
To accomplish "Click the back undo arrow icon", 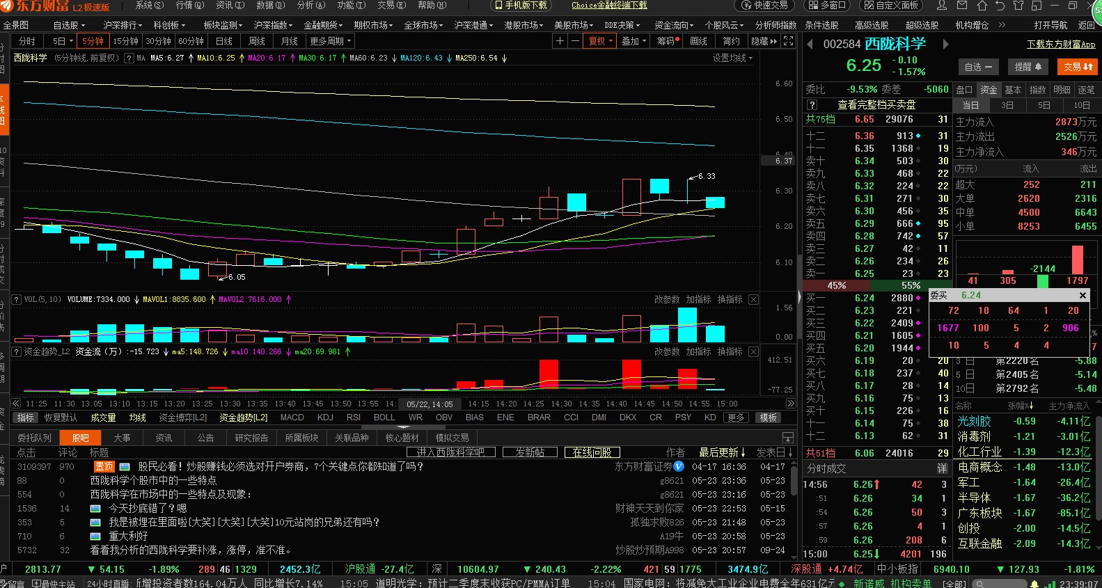I will [x=1000, y=6].
